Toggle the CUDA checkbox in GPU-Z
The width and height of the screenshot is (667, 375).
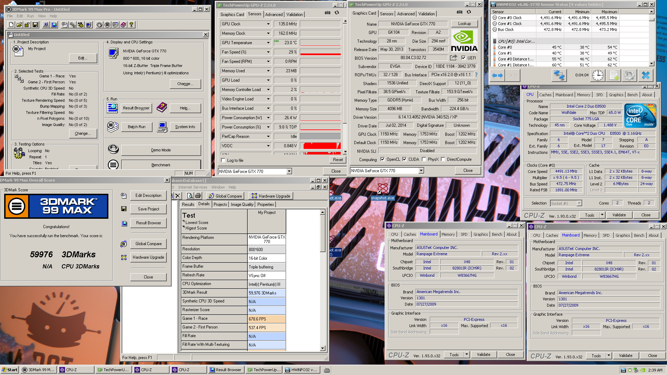[404, 159]
